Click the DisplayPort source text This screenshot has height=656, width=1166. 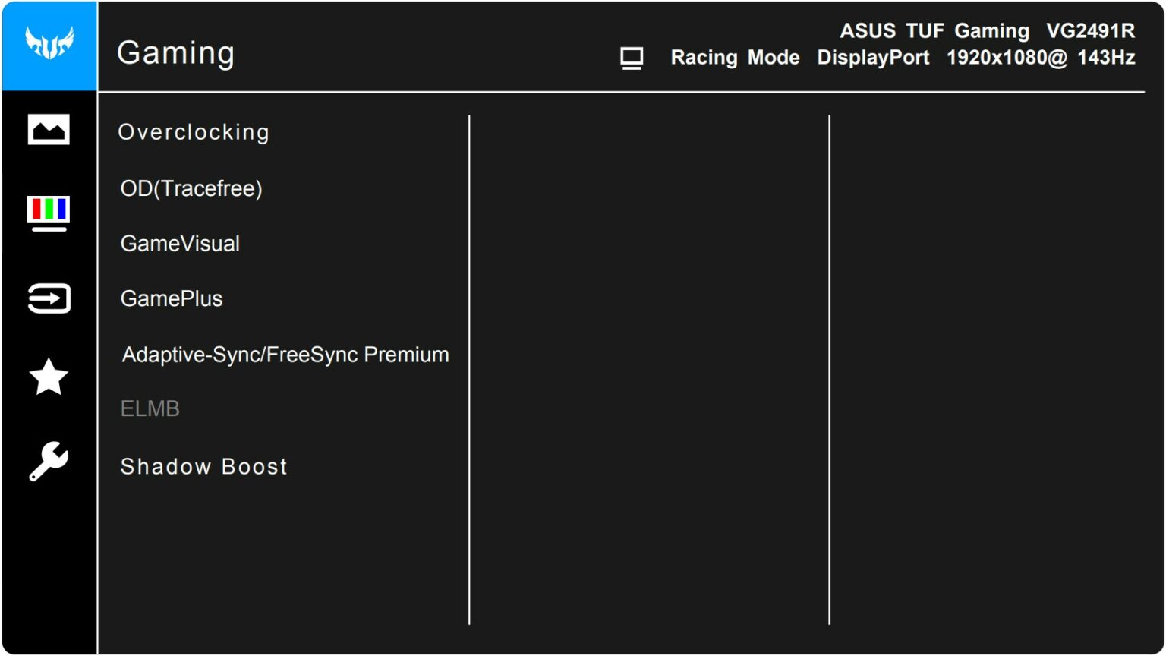873,57
